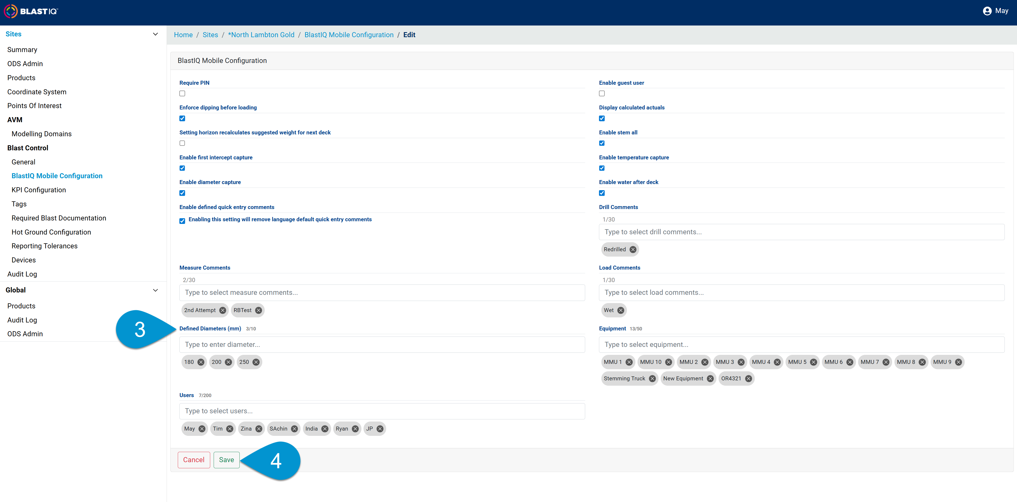Viewport: 1017px width, 502px height.
Task: Remove New Equipment chip
Action: click(x=710, y=378)
